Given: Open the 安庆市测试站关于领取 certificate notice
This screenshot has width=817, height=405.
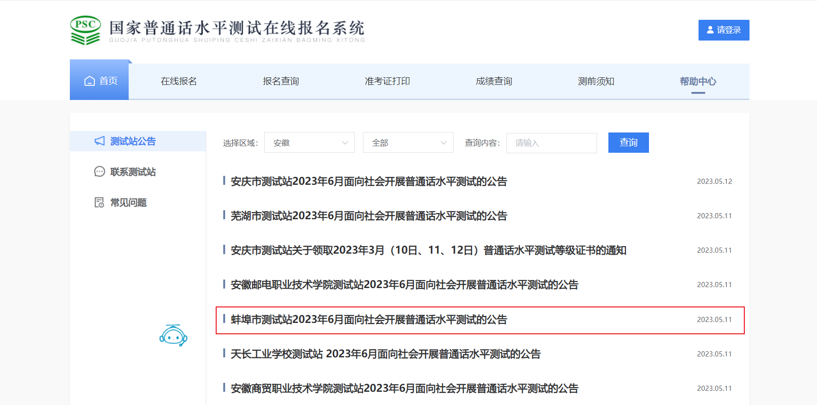Looking at the screenshot, I should (x=429, y=250).
